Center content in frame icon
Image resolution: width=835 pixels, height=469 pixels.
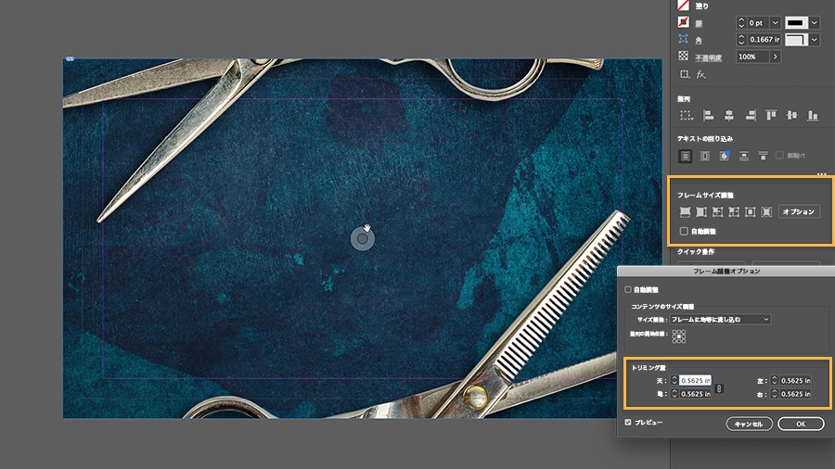[x=750, y=211]
